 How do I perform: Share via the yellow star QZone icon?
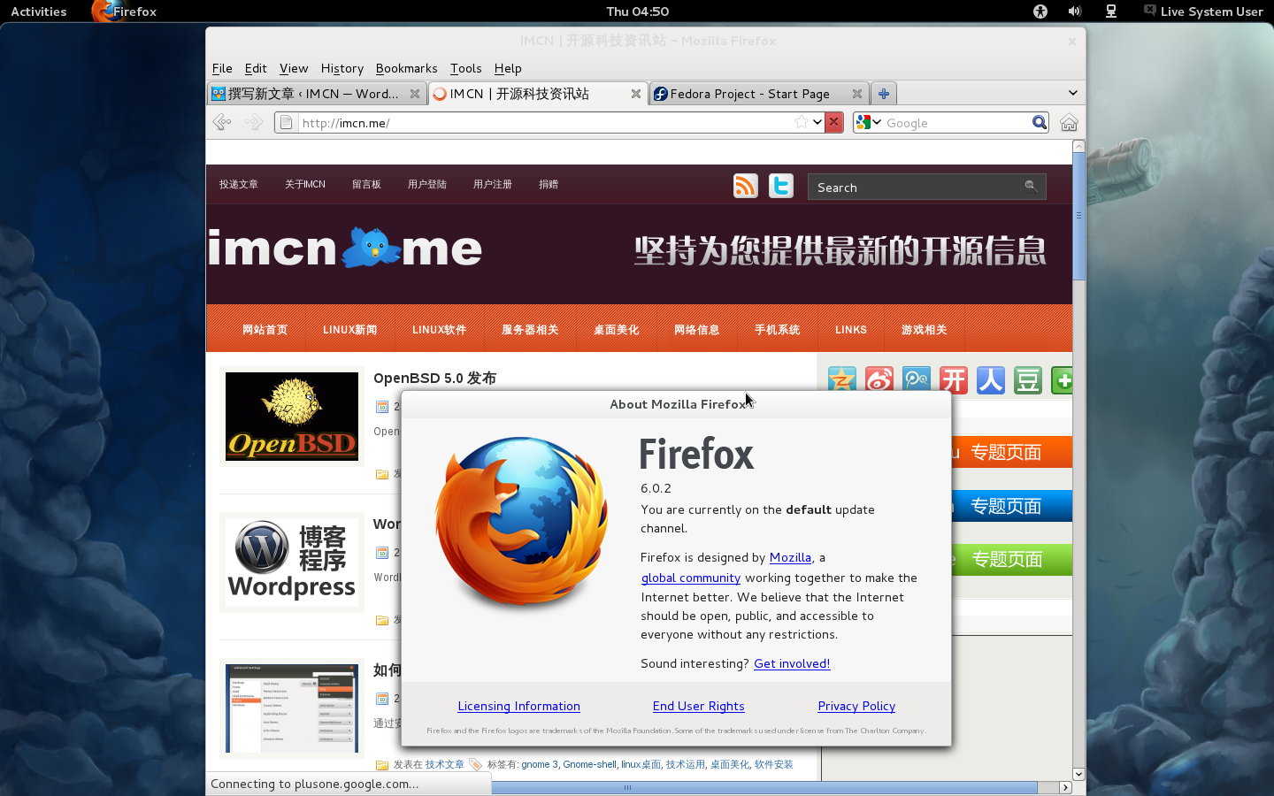pyautogui.click(x=842, y=380)
